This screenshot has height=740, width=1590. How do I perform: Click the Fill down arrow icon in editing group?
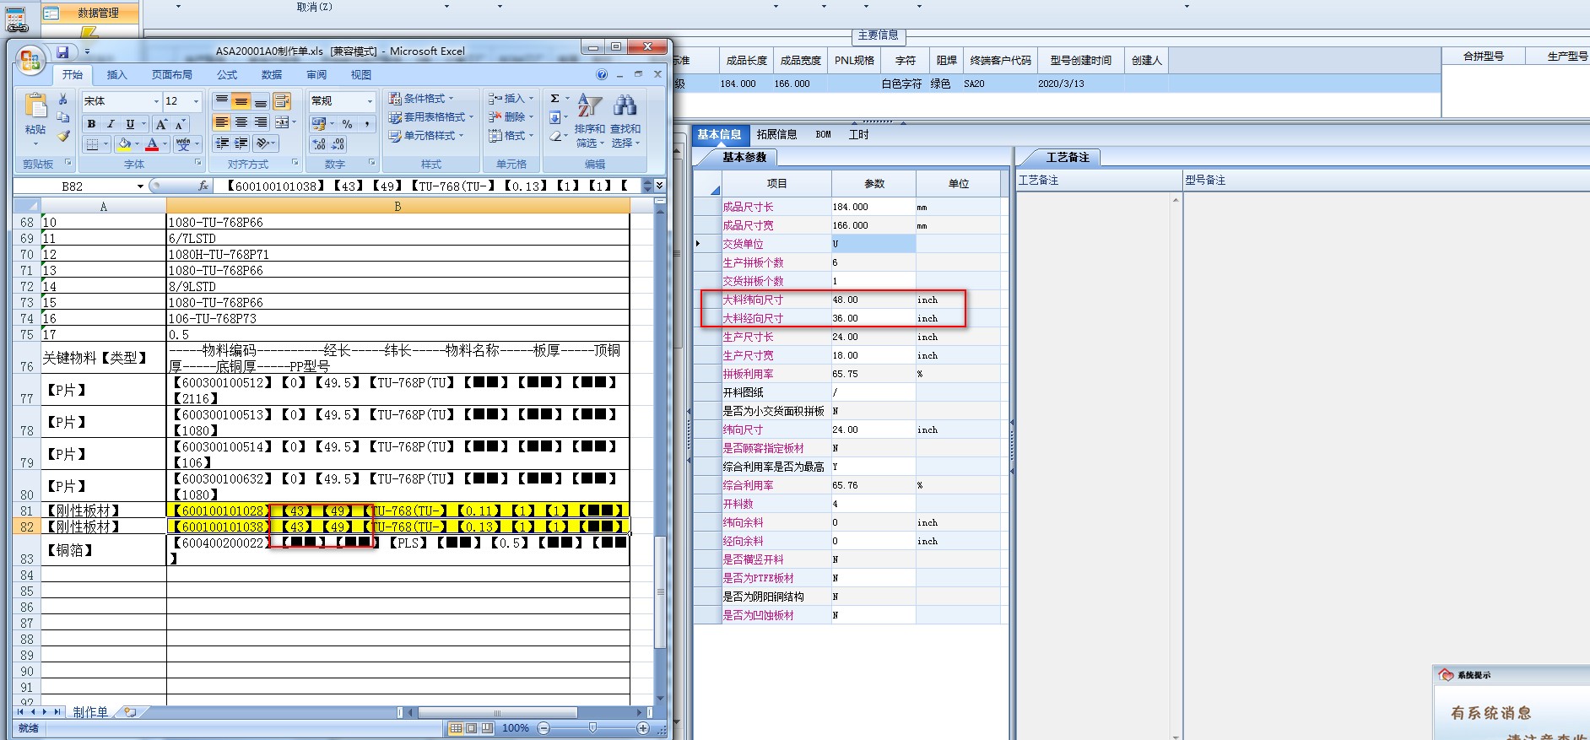(x=555, y=117)
